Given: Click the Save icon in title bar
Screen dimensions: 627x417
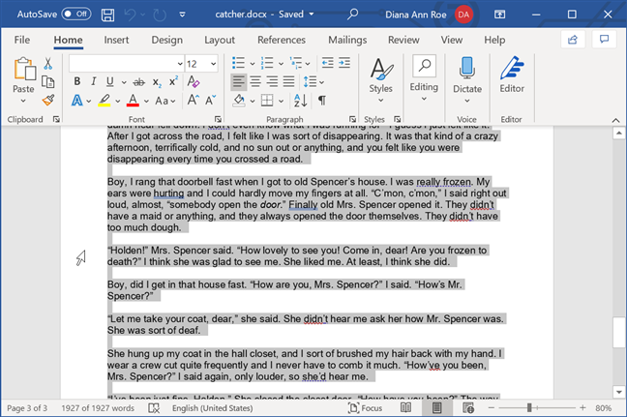Looking at the screenshot, I should pos(107,15).
